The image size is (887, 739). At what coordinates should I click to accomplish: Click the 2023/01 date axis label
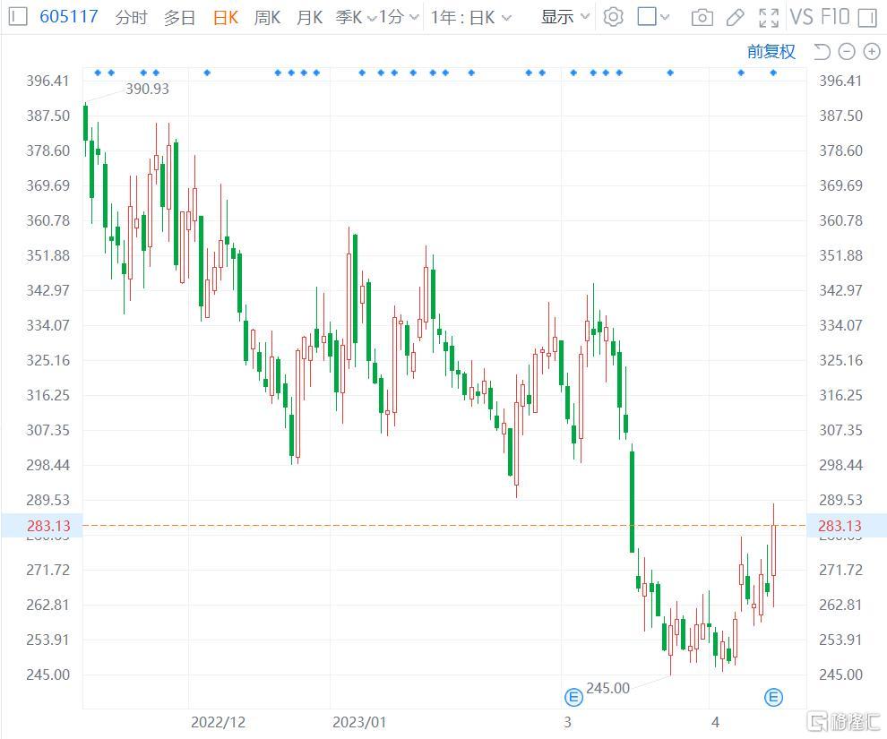pos(359,722)
